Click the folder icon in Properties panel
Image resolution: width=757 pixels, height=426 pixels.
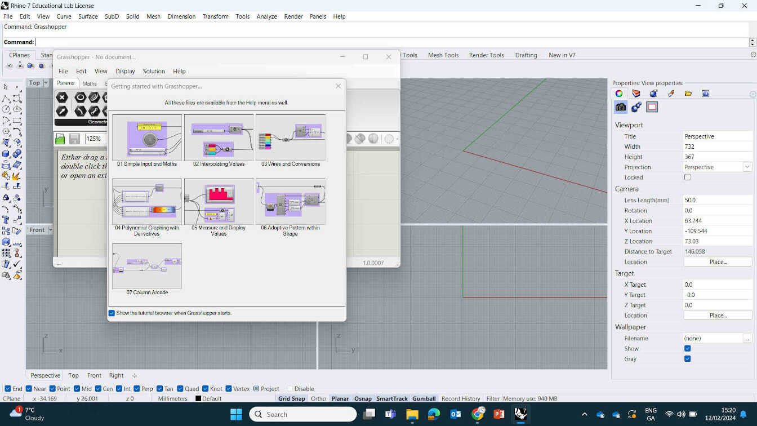tap(688, 94)
